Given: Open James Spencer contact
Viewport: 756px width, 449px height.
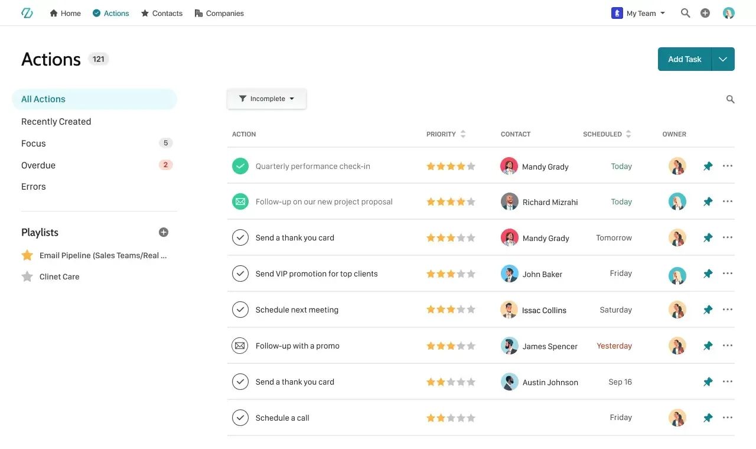Looking at the screenshot, I should click(539, 346).
